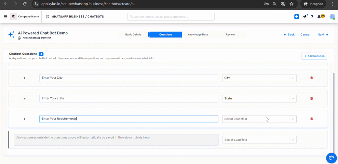The width and height of the screenshot is (338, 164).
Task: Click Next to proceed
Action: click(323, 35)
